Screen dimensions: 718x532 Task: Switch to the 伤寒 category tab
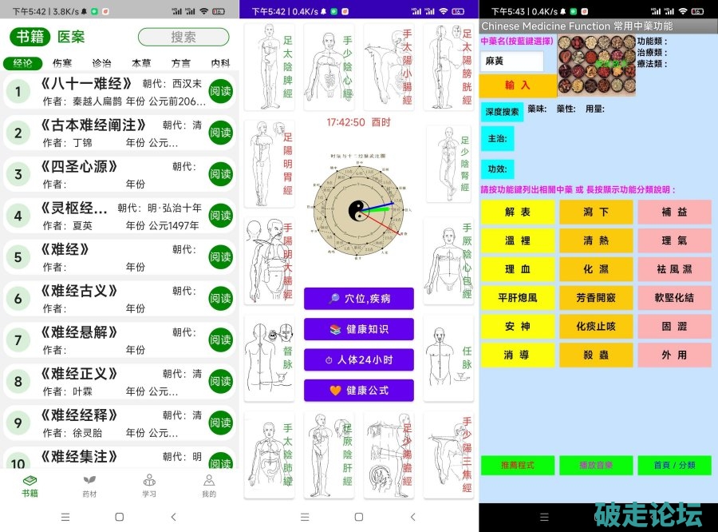63,63
